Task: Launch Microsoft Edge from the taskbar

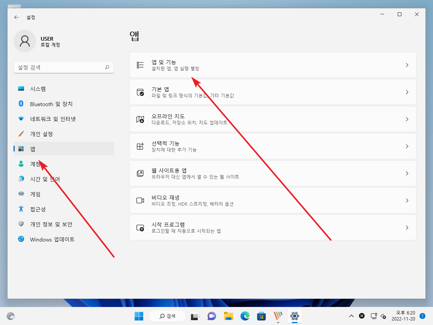Action: [245, 316]
